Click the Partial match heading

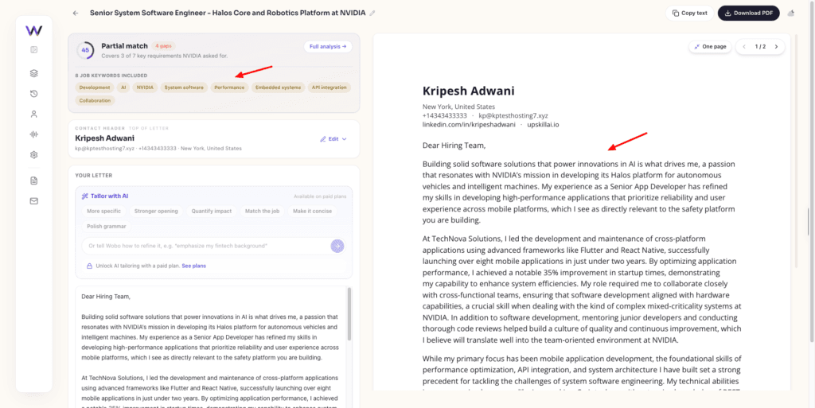click(124, 45)
